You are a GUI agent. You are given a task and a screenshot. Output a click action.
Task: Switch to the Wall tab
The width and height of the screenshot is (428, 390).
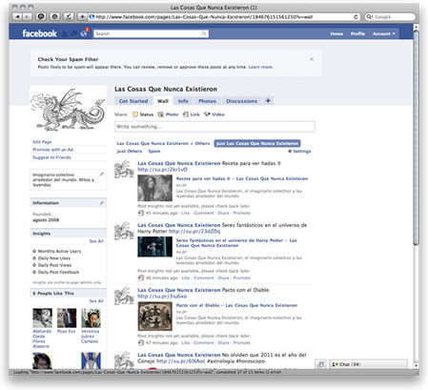click(x=163, y=101)
